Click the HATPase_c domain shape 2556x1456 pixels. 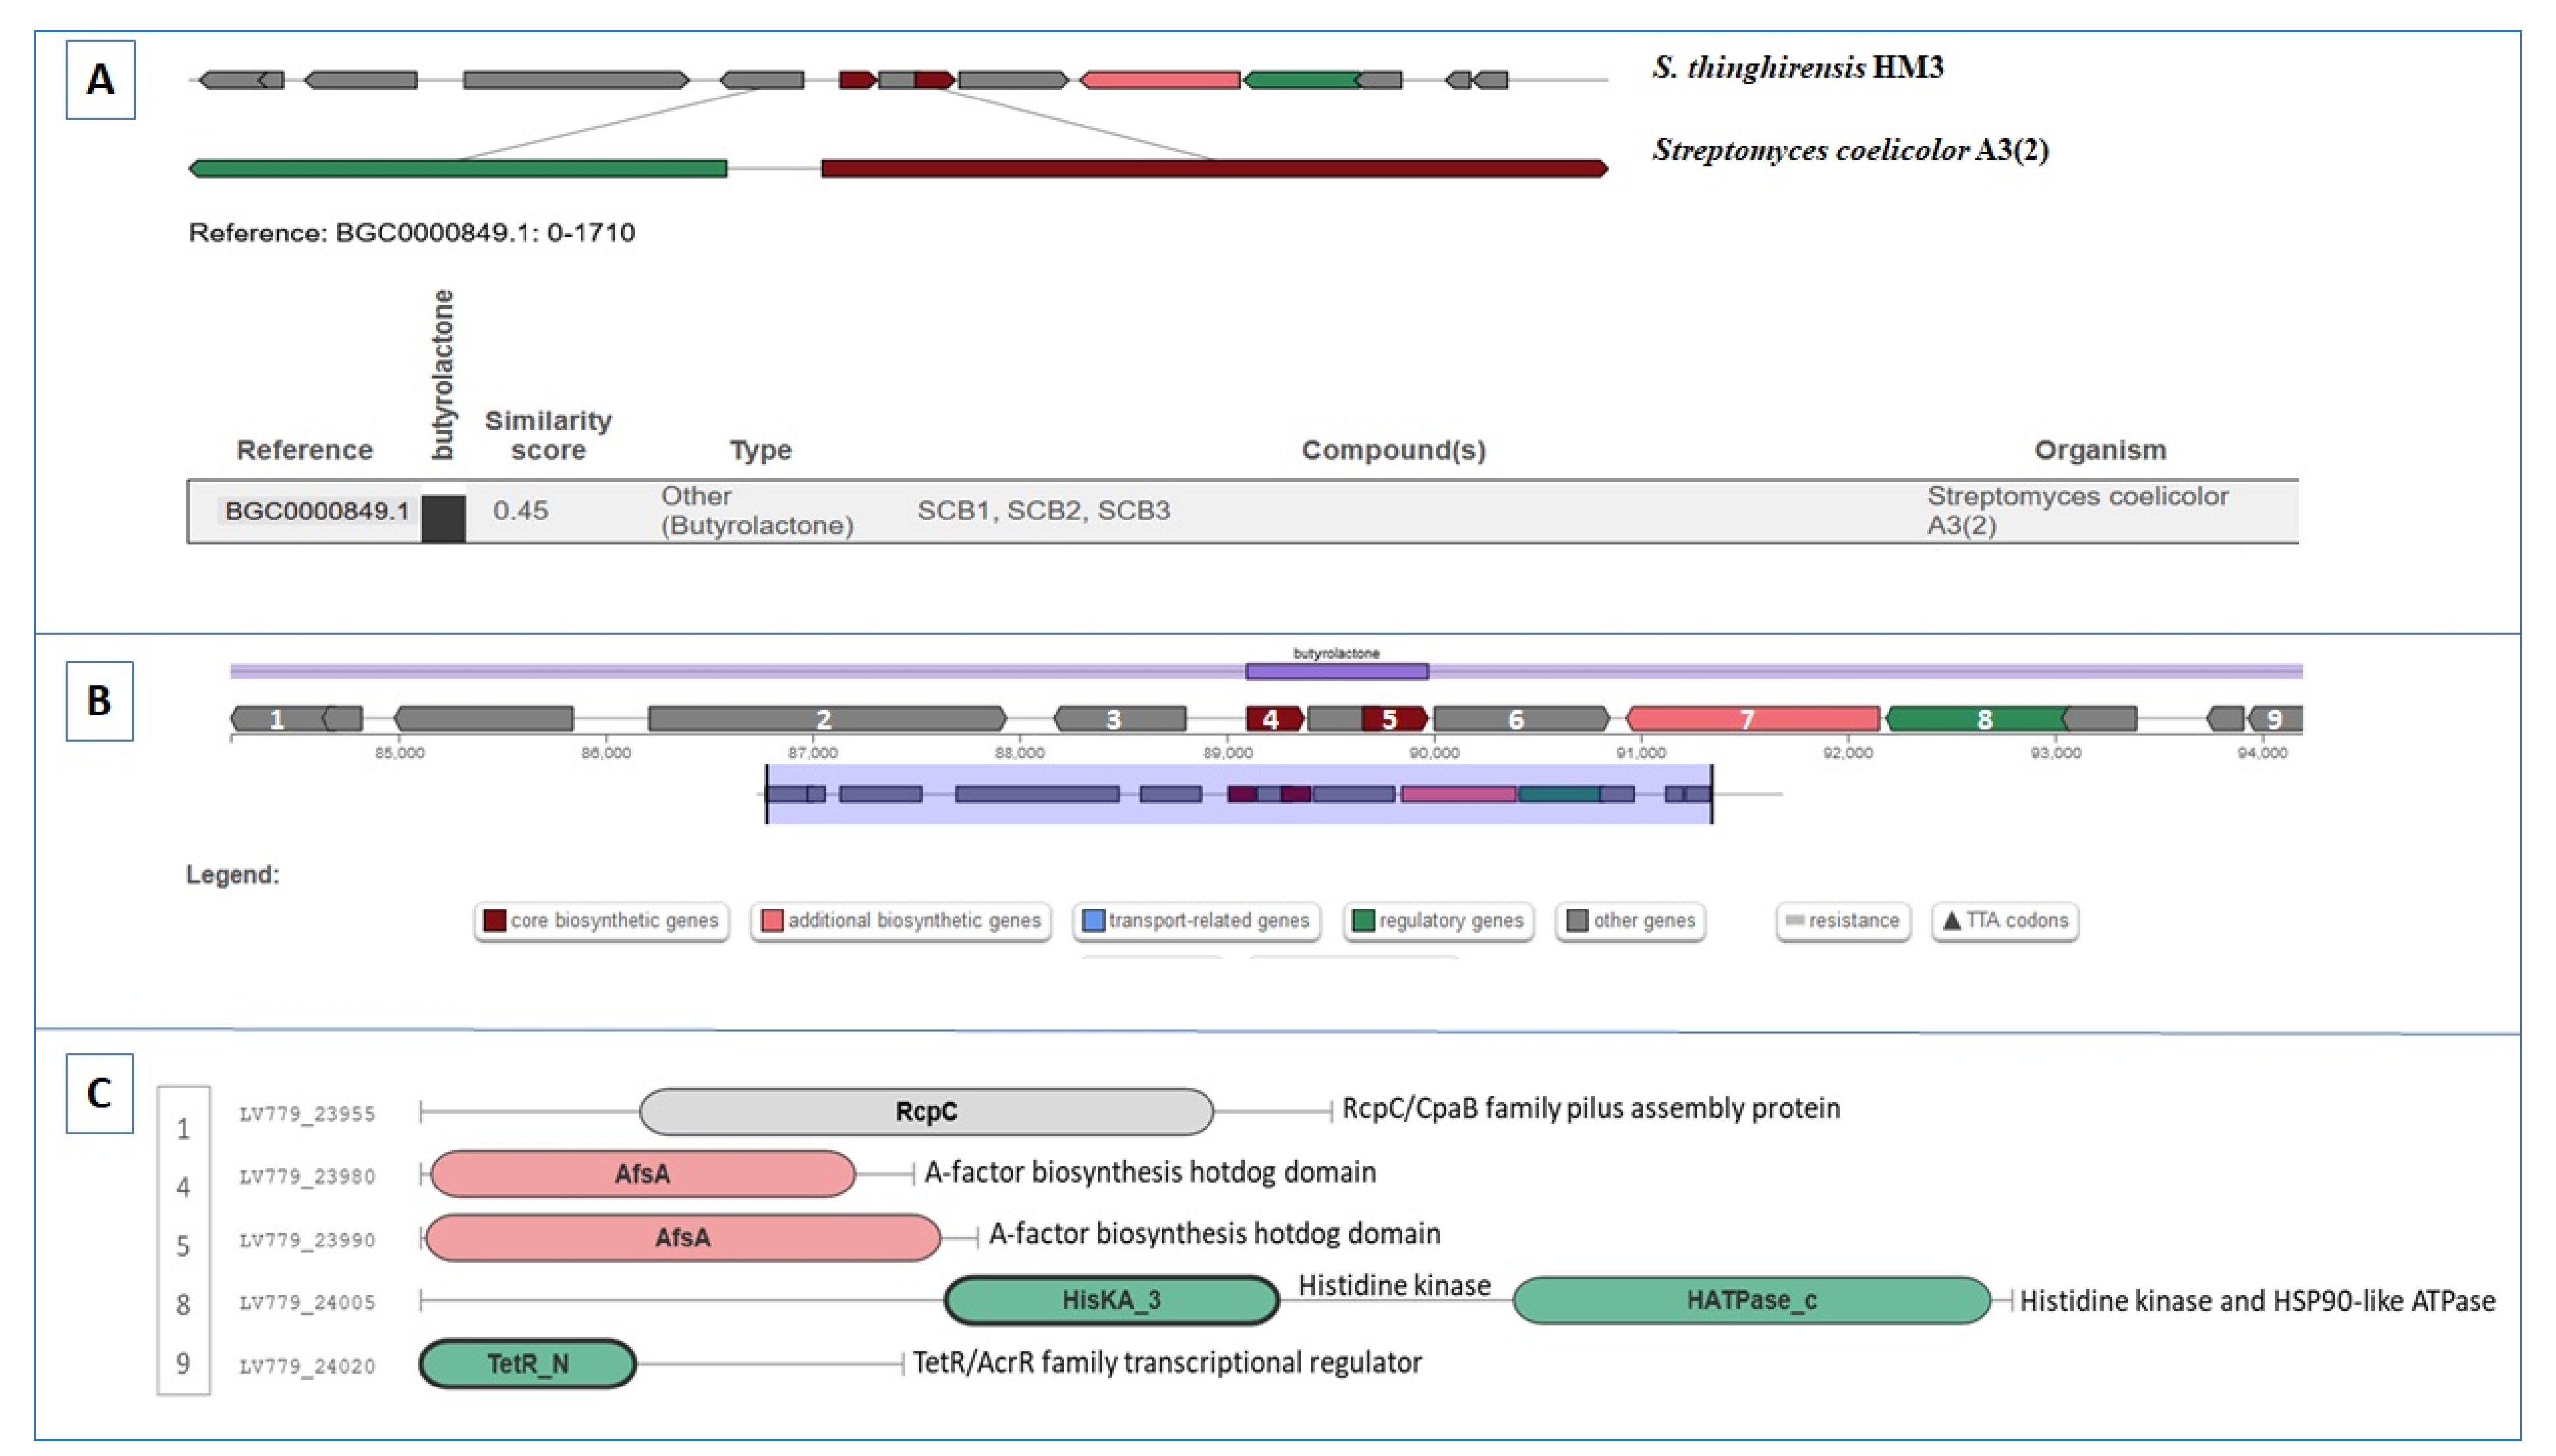1751,1300
